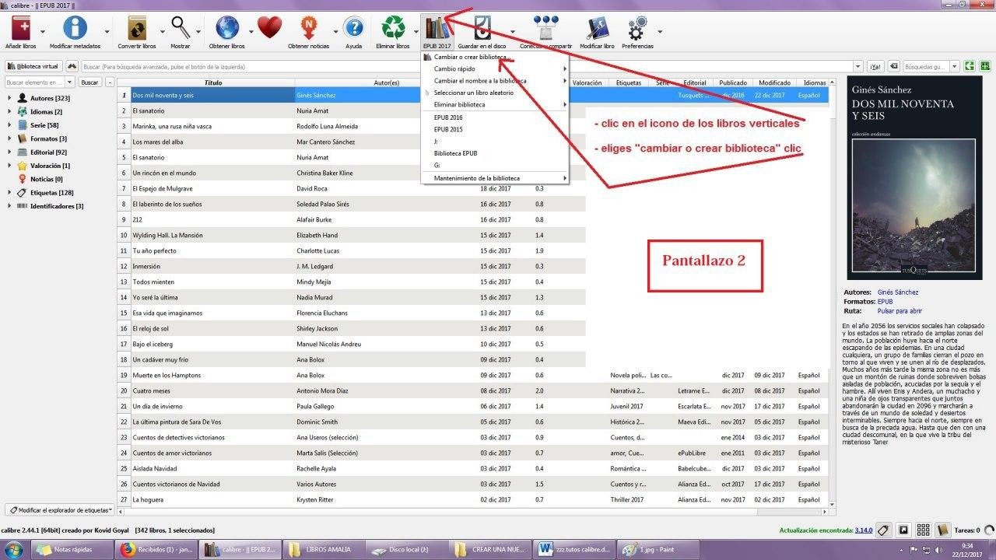Collapse the tag browser search with '-' button
996x560 pixels.
[110, 82]
